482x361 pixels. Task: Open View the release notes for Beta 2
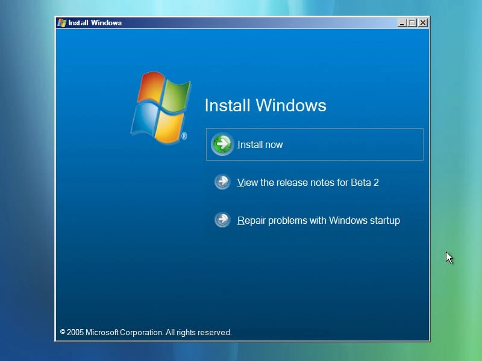tap(308, 182)
